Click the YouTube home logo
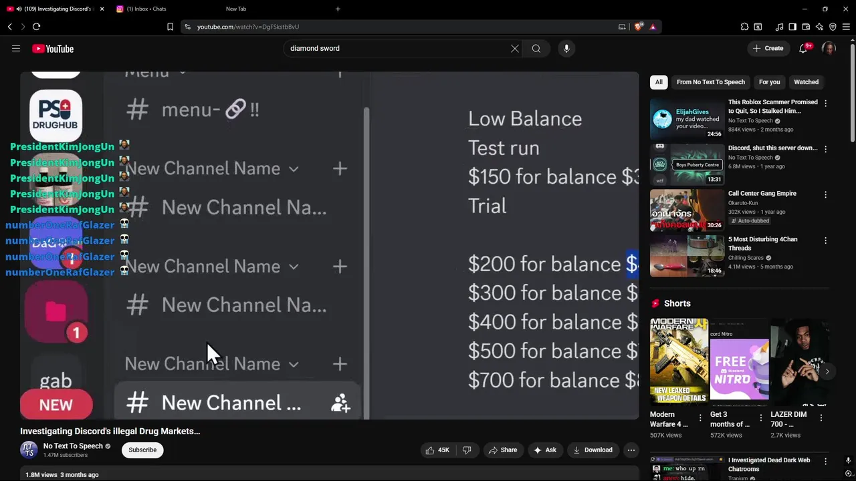Screen dimensions: 856x481 (53, 48)
